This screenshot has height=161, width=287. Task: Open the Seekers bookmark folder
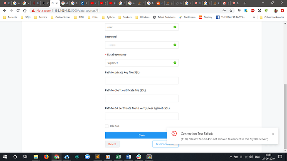click(x=125, y=17)
